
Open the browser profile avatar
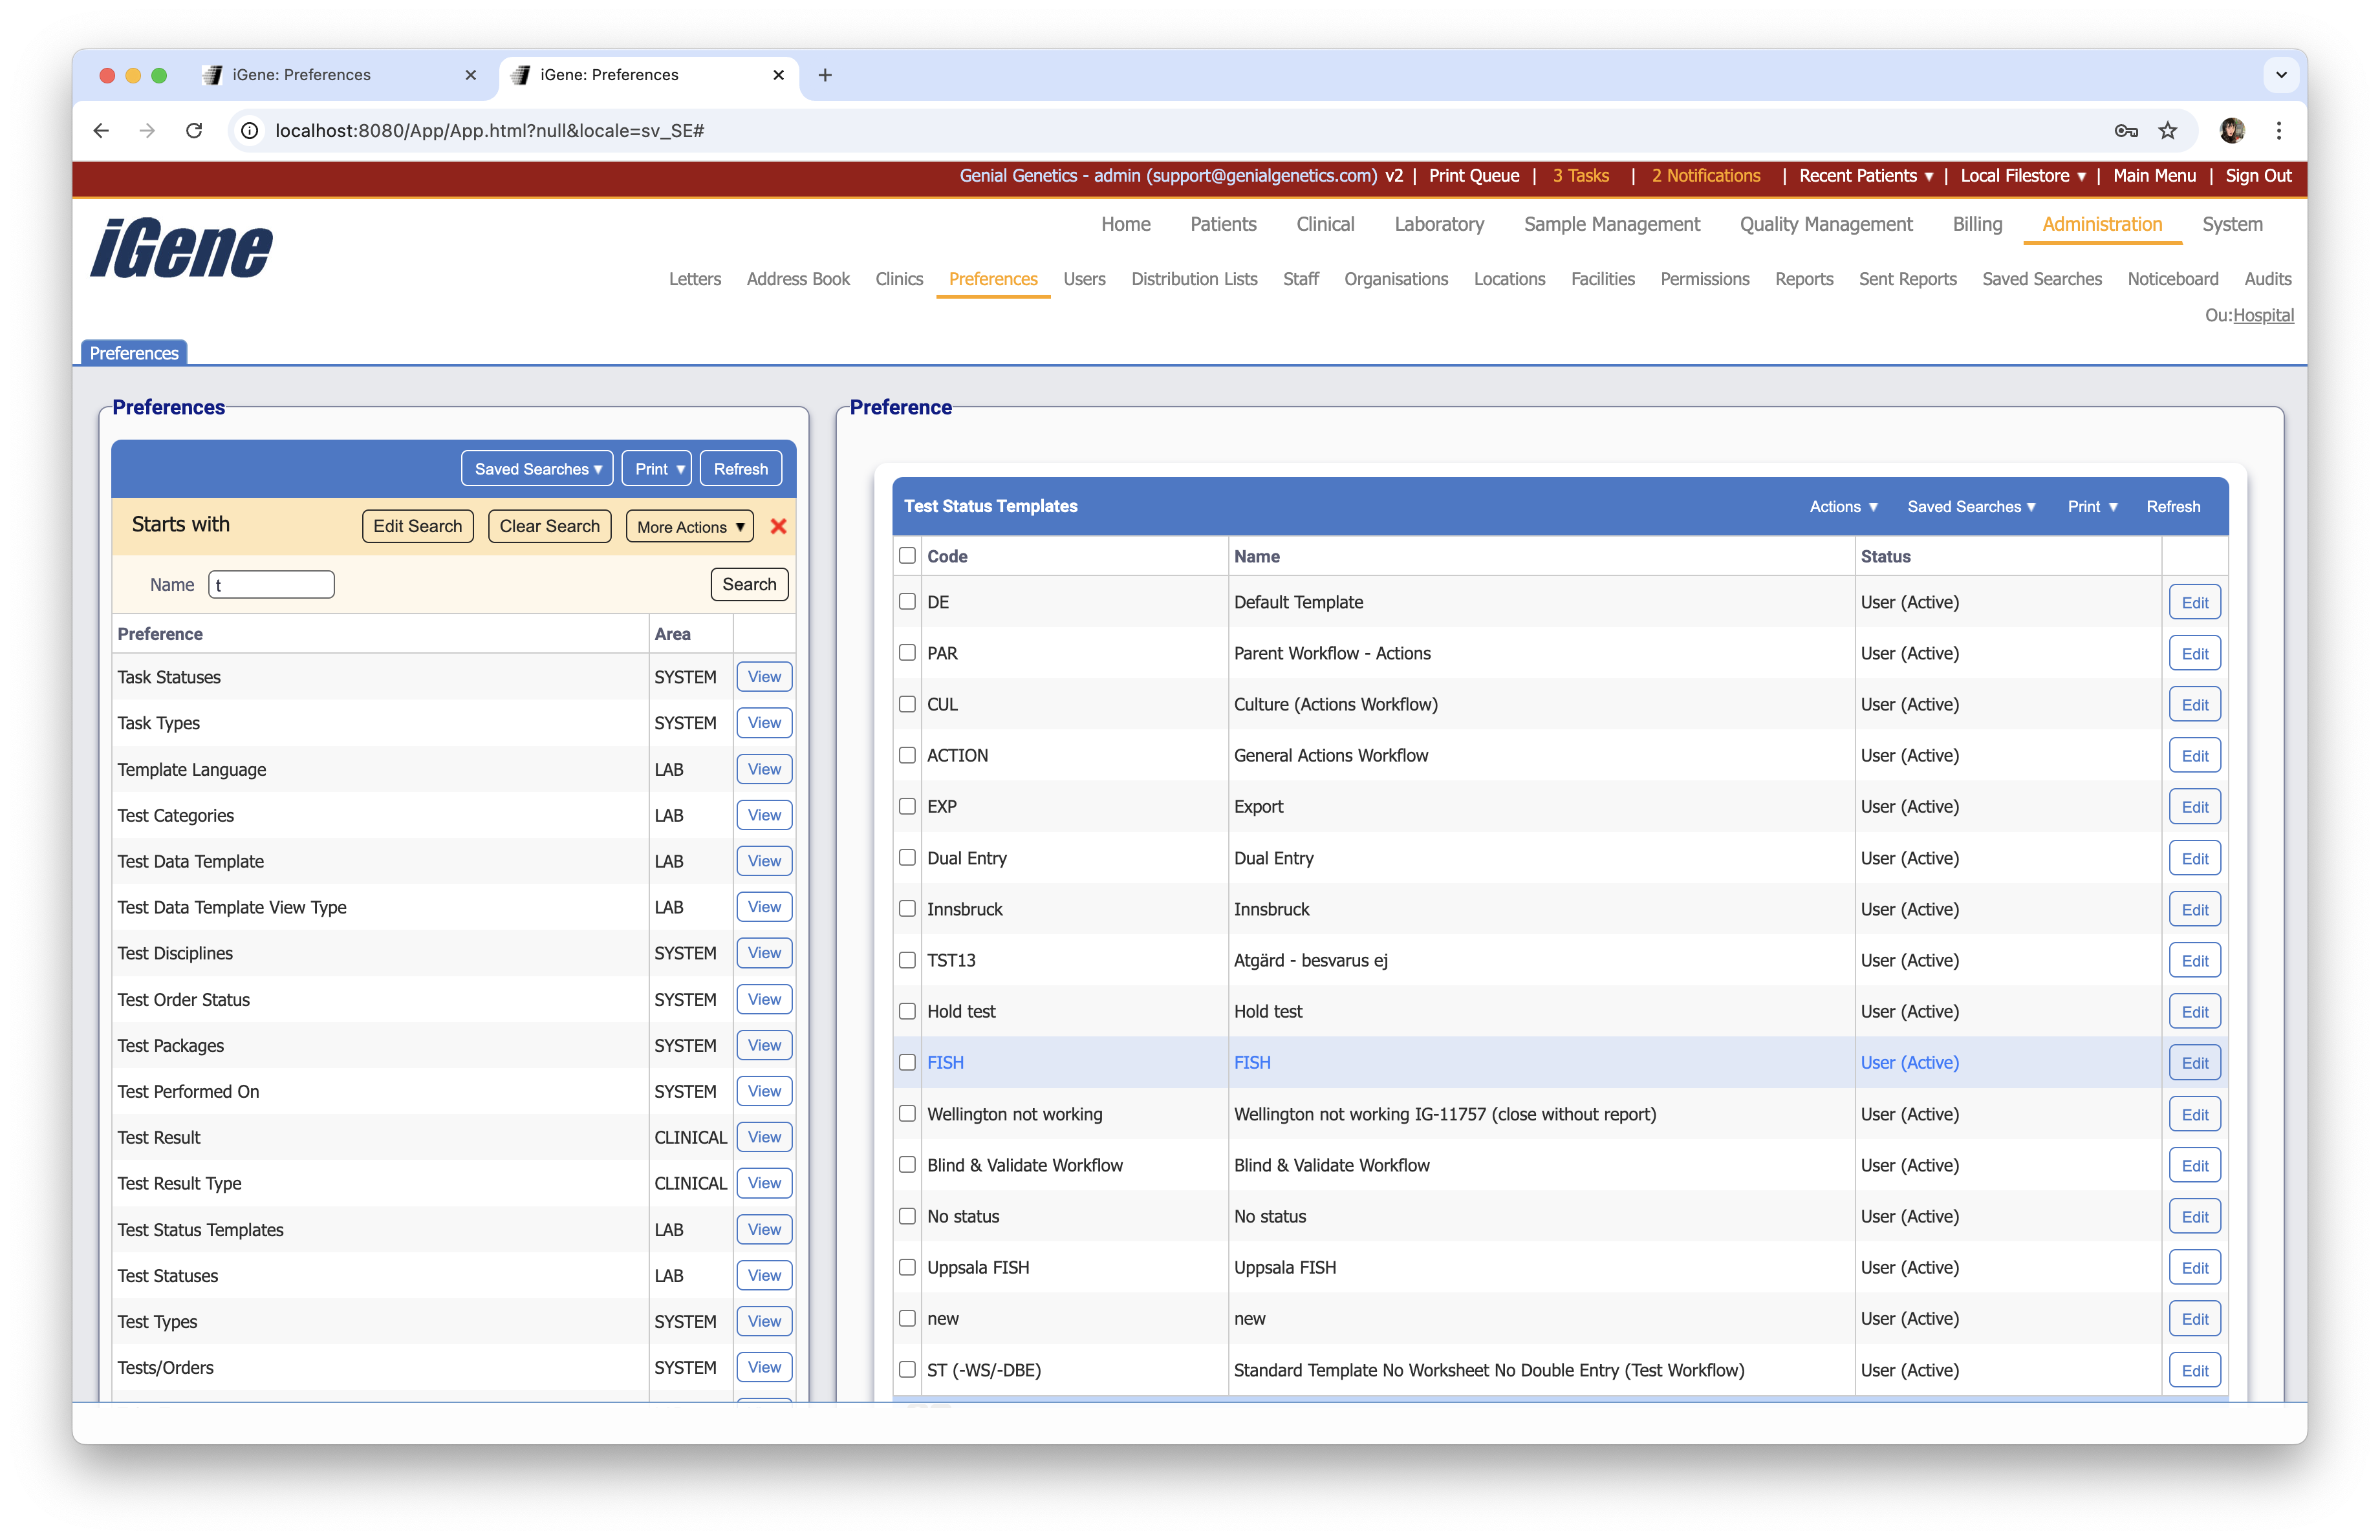point(2232,131)
